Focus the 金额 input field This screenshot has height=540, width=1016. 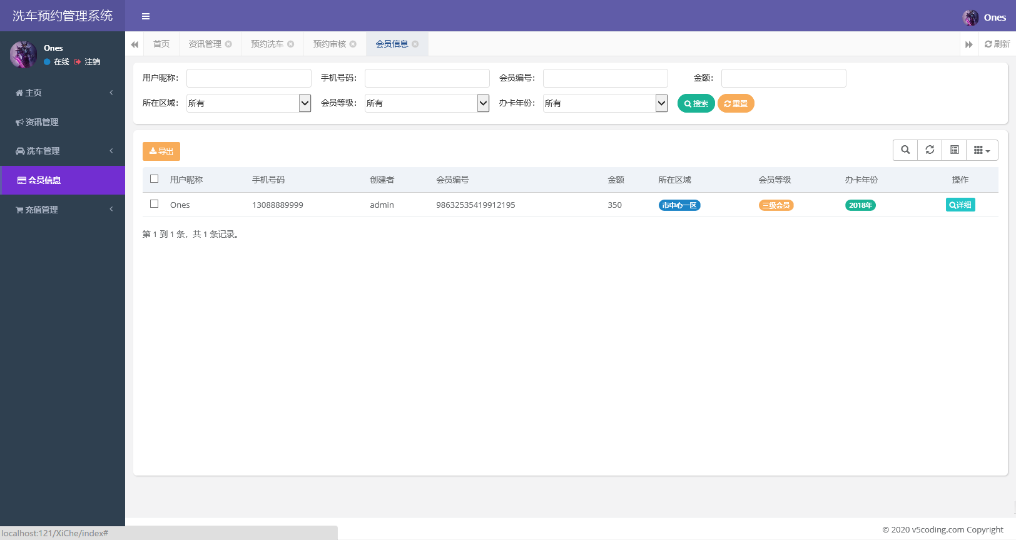point(784,78)
